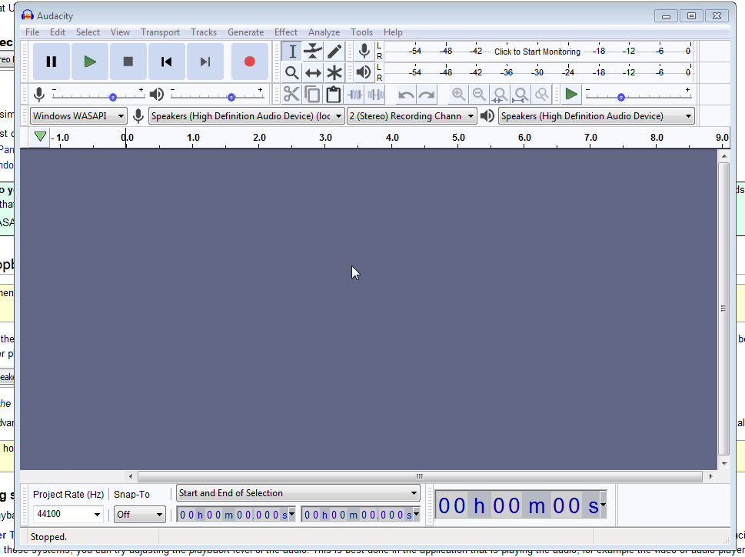This screenshot has height=557, width=745.
Task: Click the Stop transport button
Action: tap(128, 62)
